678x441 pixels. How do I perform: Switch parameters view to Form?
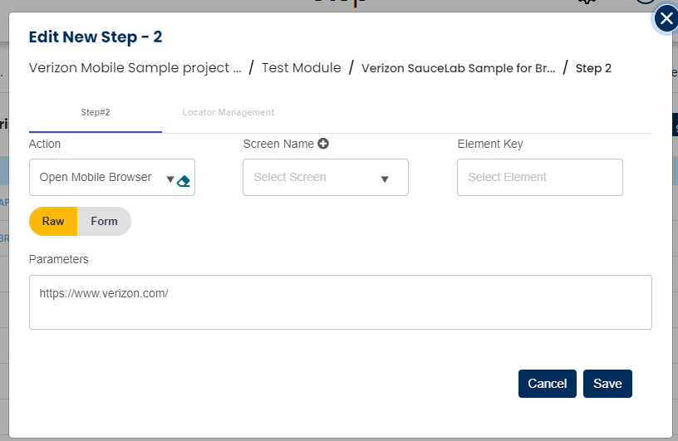(x=104, y=222)
